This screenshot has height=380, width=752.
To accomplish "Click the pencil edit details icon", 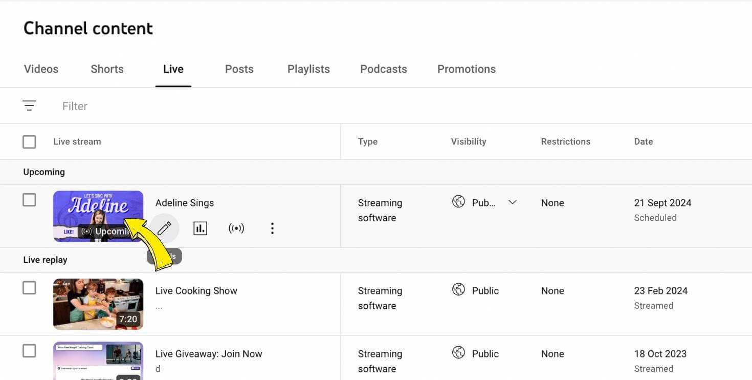I will 164,228.
